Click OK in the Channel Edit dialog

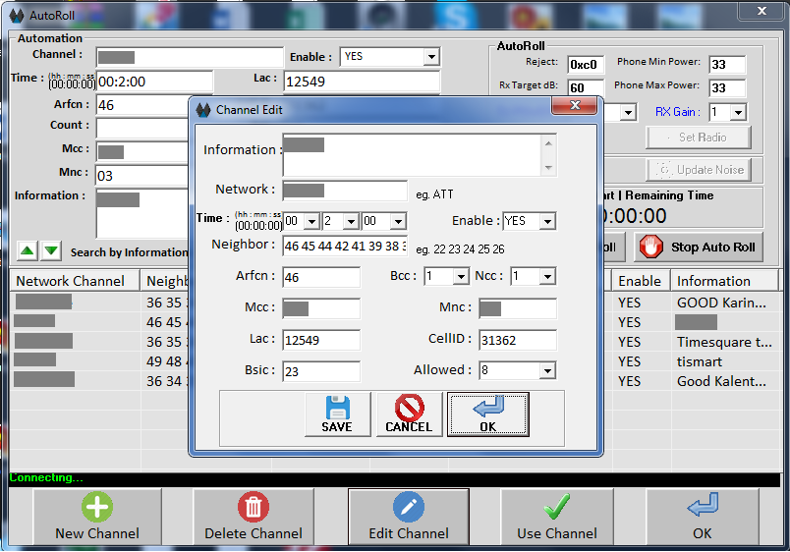488,414
